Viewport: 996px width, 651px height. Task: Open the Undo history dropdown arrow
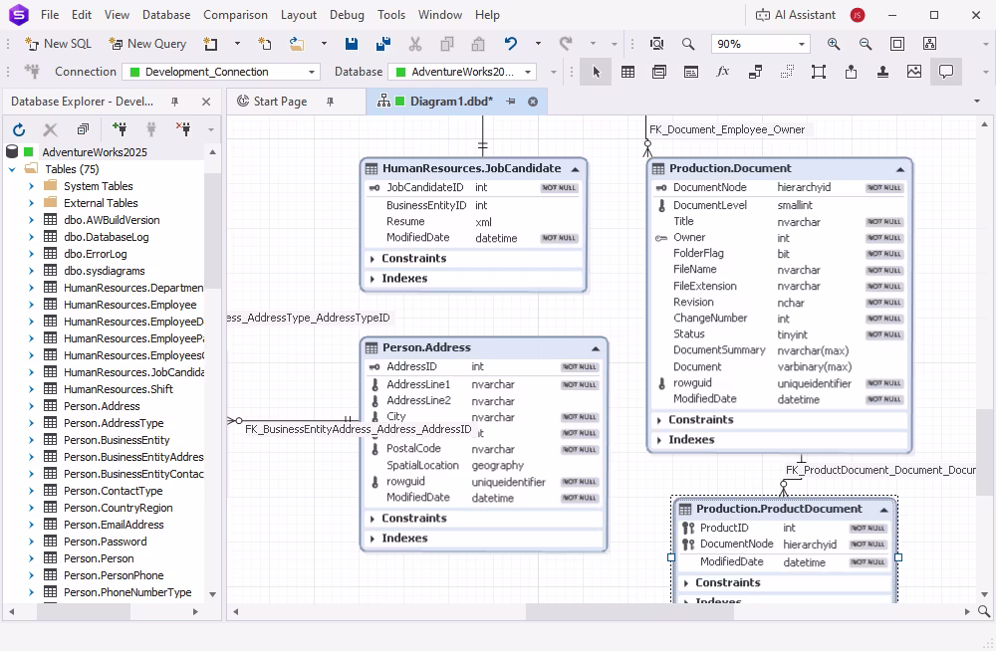click(x=538, y=44)
